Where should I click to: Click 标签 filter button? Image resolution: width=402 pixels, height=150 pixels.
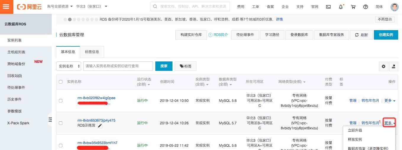click(x=185, y=66)
